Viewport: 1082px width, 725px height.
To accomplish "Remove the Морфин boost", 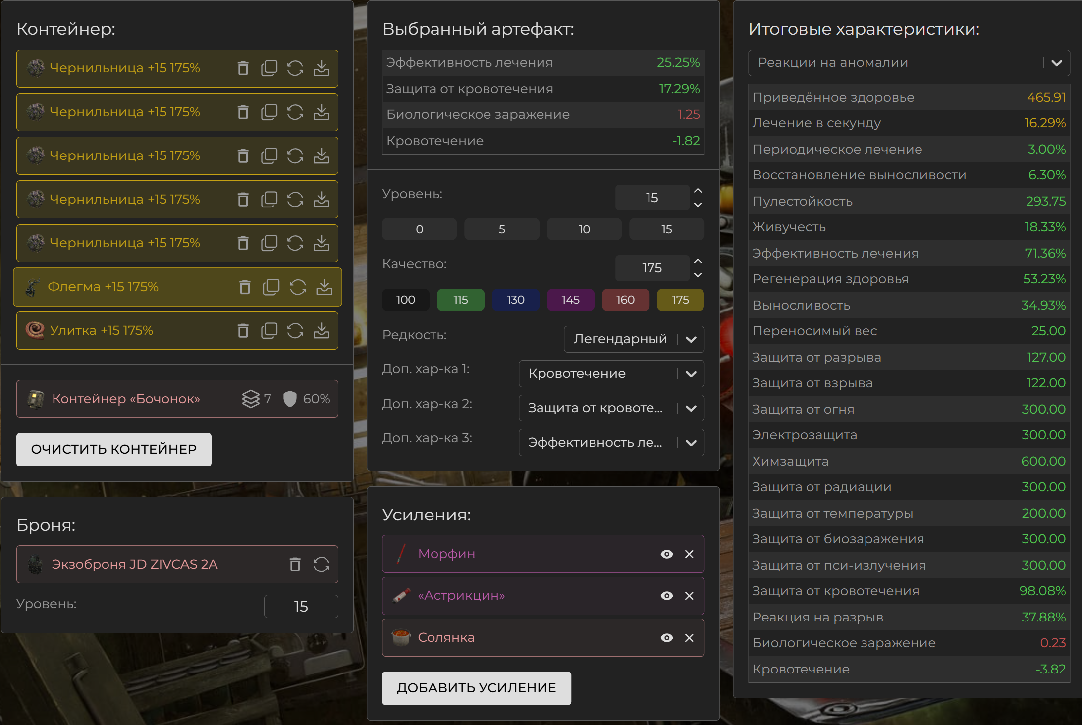I will pyautogui.click(x=689, y=554).
